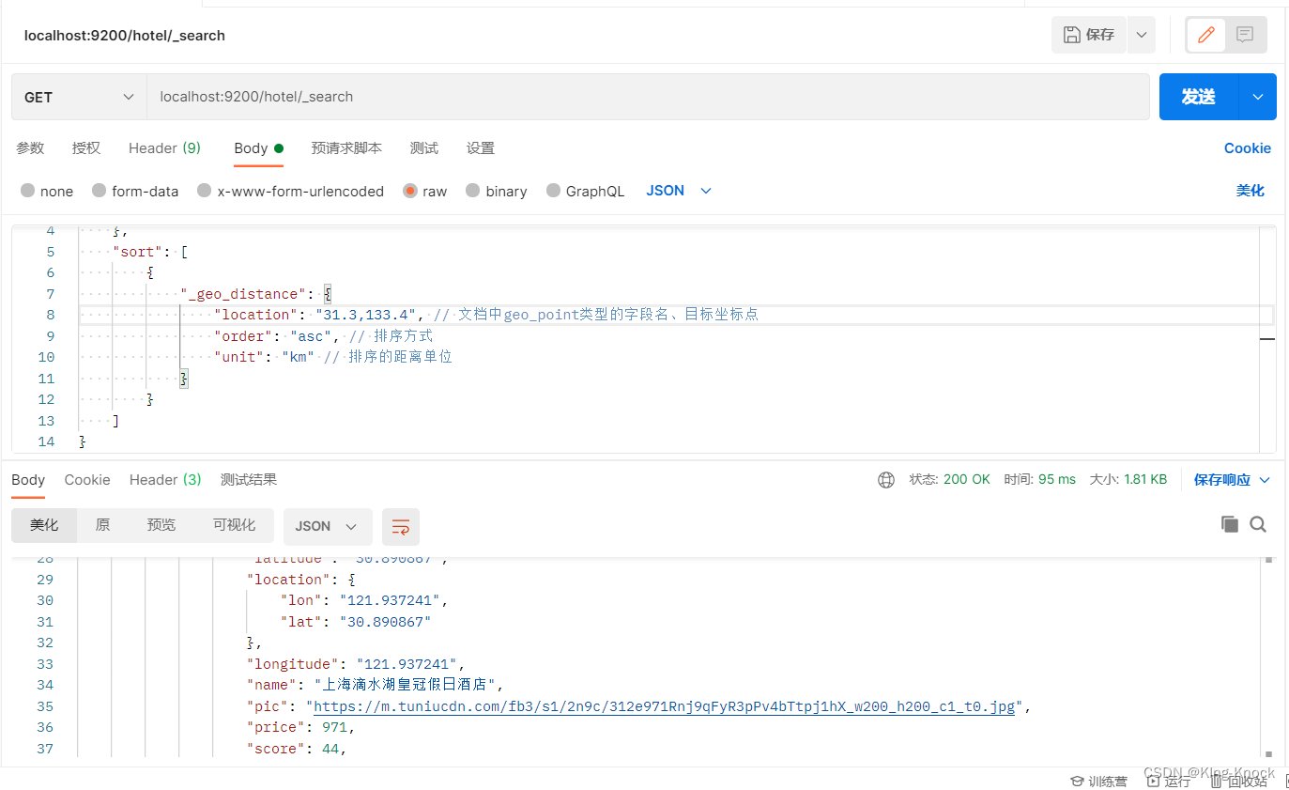Expand the arrow beside the 发送 button
The image size is (1289, 790).
click(1258, 97)
